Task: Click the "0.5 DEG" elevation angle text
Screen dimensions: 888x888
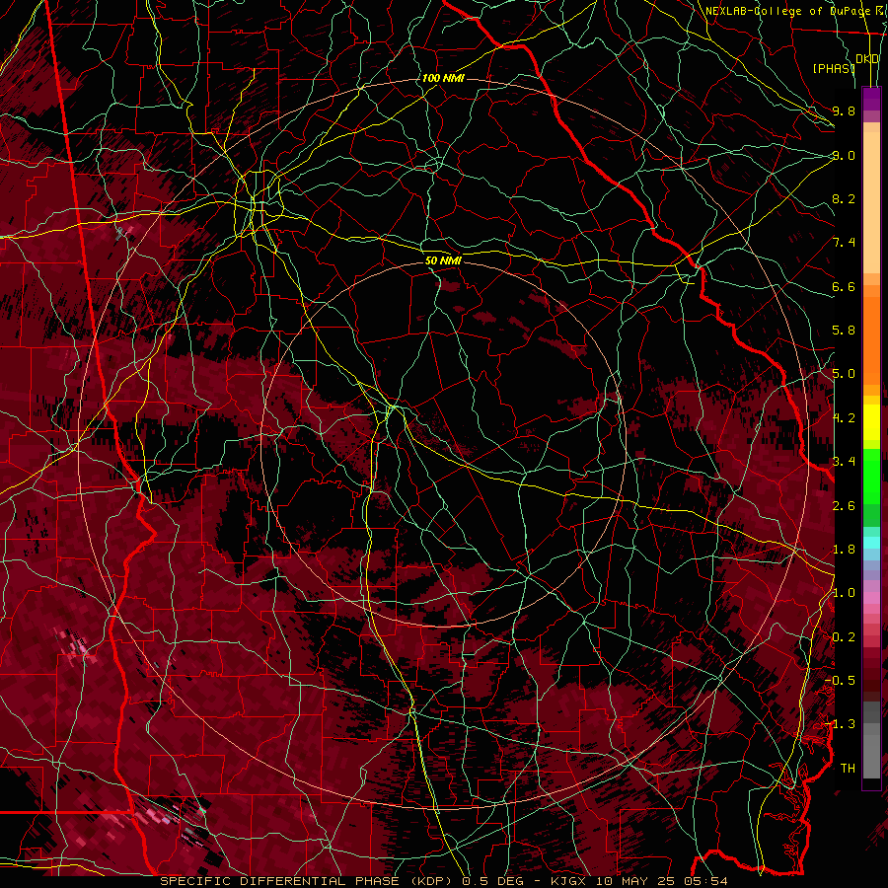Action: click(491, 881)
